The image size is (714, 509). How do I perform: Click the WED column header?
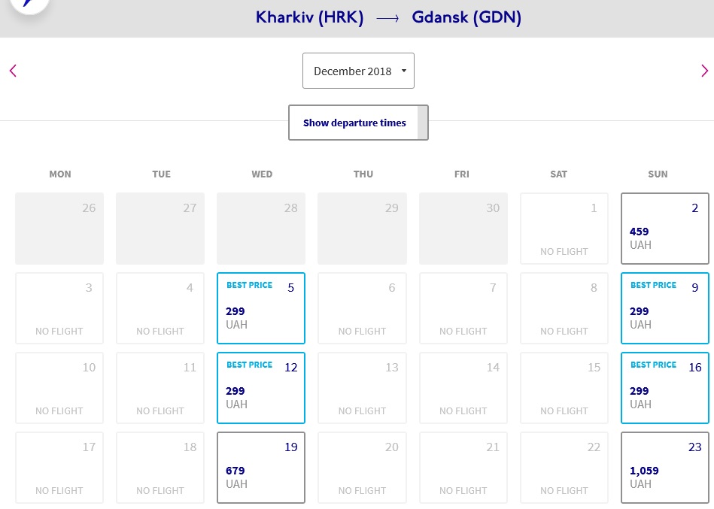(x=262, y=174)
